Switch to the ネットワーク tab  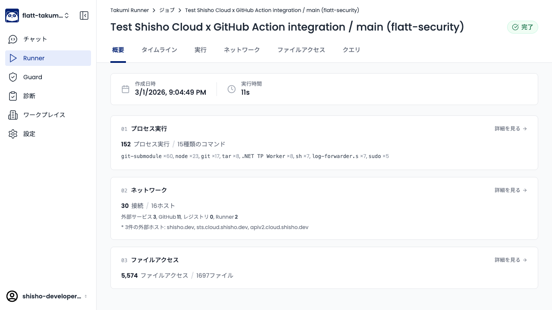[241, 50]
